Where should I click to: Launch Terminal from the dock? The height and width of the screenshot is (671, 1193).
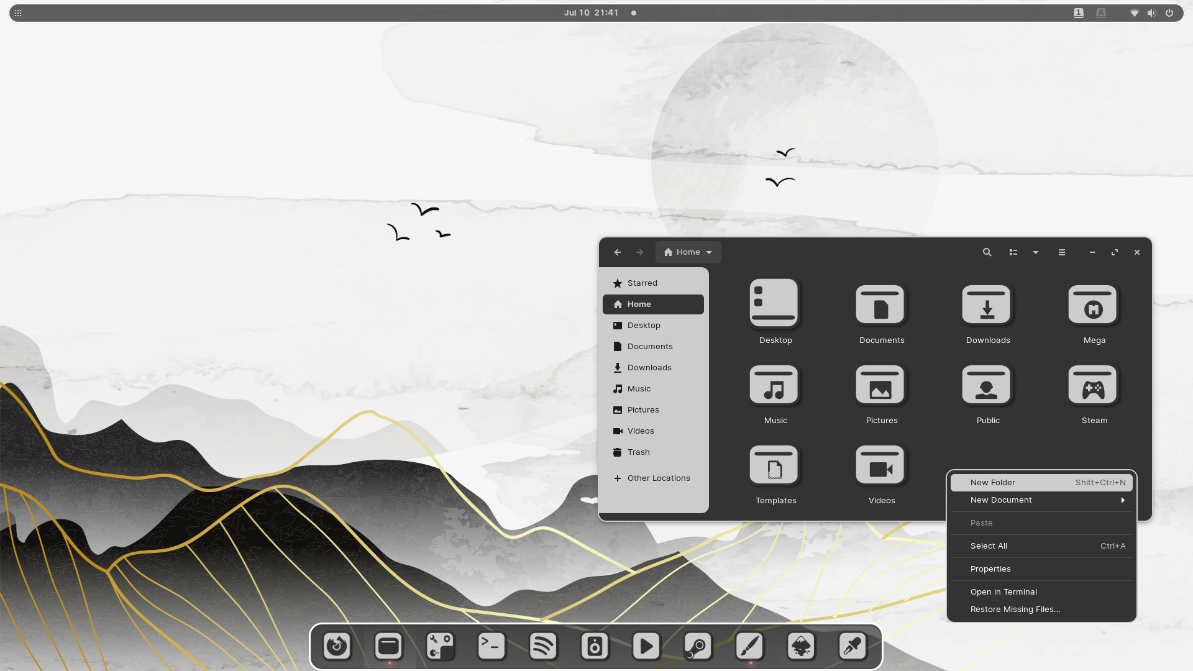(x=491, y=646)
